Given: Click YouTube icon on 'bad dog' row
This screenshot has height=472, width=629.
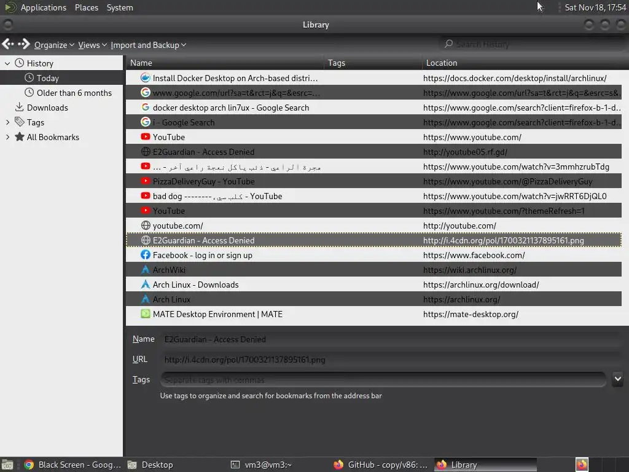Looking at the screenshot, I should [145, 195].
